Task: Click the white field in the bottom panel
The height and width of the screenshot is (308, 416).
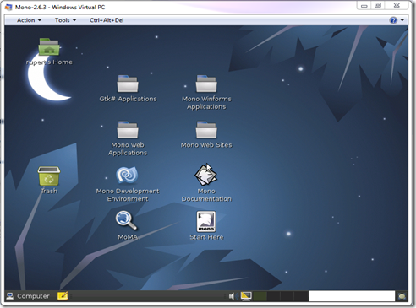Action: click(x=352, y=296)
